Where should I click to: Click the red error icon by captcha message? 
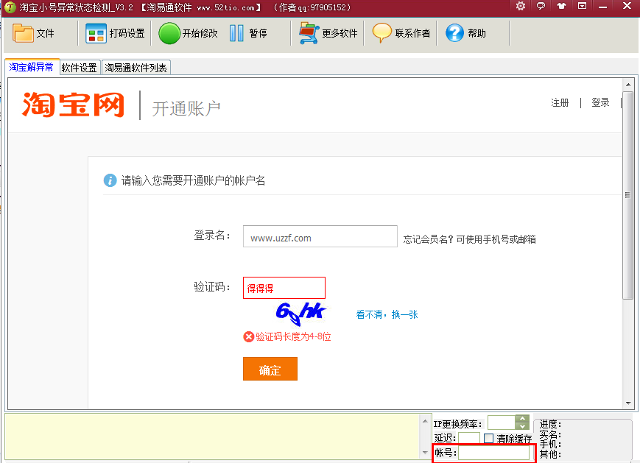point(249,336)
